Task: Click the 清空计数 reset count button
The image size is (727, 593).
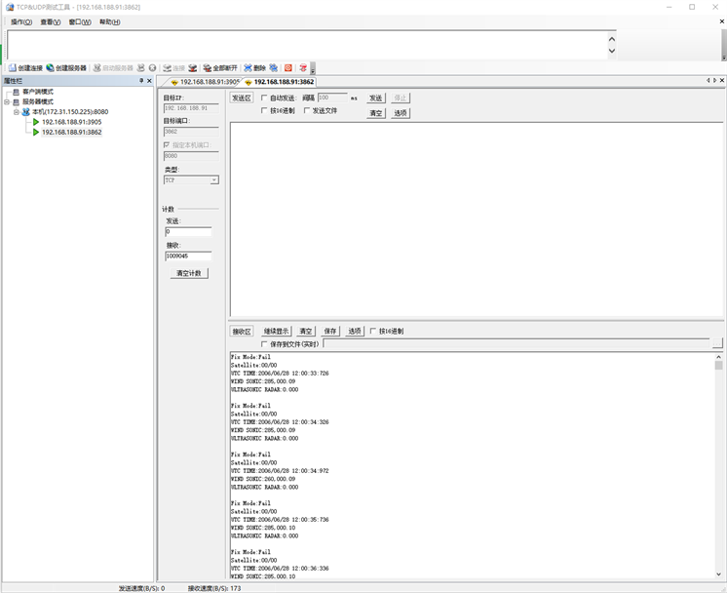Action: tap(188, 274)
